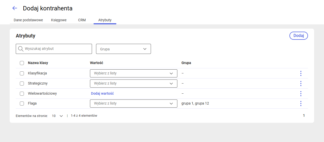324x142 pixels.
Task: Switch to the Dane podstawowe tab
Action: coord(28,20)
